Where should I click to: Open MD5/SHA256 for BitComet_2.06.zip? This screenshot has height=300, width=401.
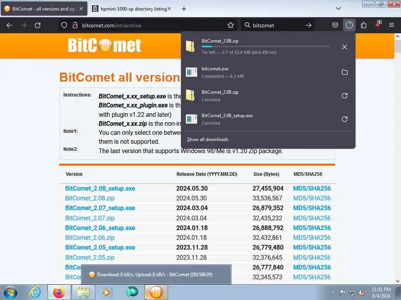[312, 237]
